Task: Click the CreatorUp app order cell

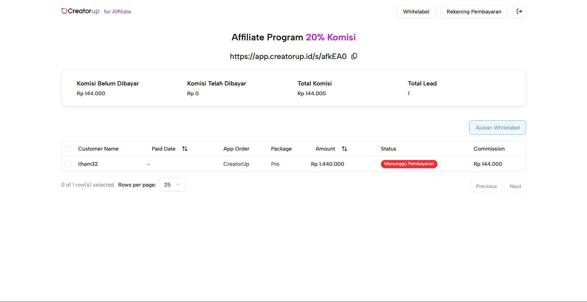Action: 236,164
